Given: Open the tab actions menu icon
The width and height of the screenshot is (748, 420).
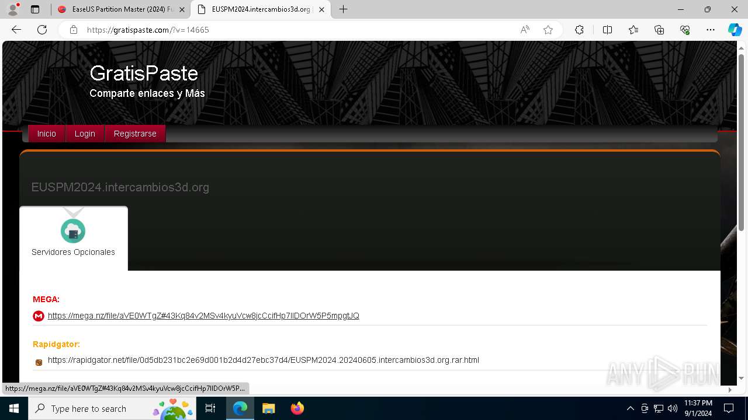Looking at the screenshot, I should (x=35, y=9).
